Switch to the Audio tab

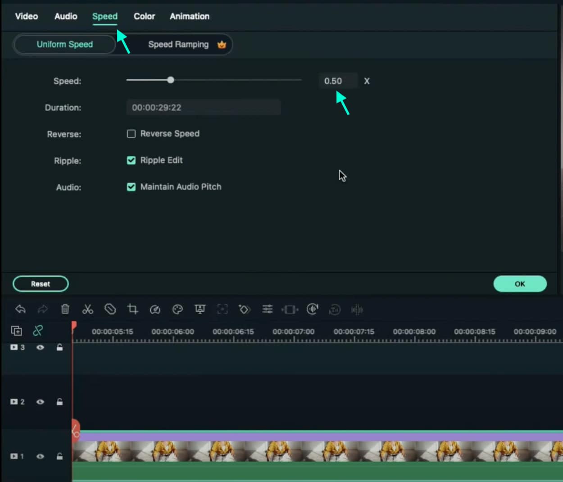pos(66,16)
